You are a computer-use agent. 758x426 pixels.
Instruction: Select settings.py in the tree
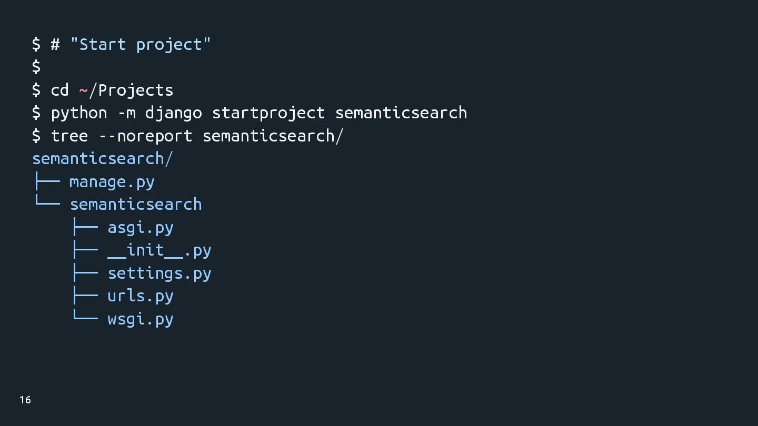point(159,273)
